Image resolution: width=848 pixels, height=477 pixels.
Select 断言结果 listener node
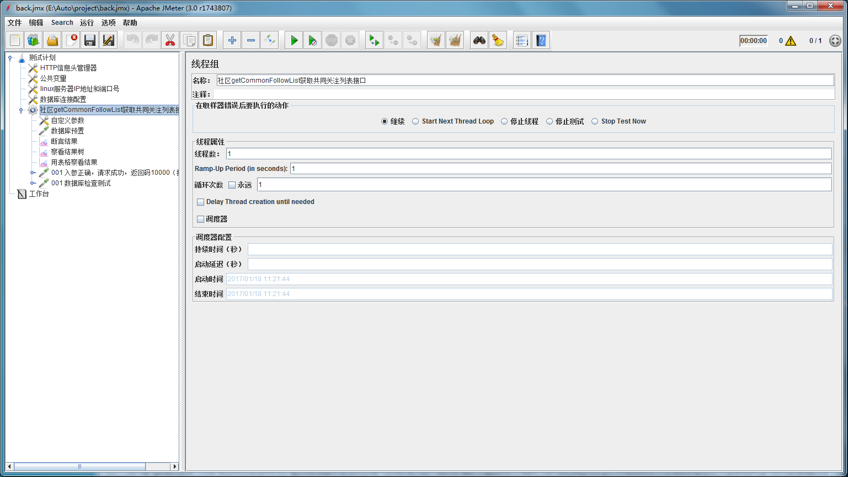(x=65, y=141)
